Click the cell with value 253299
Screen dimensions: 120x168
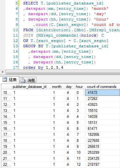pos(103,153)
